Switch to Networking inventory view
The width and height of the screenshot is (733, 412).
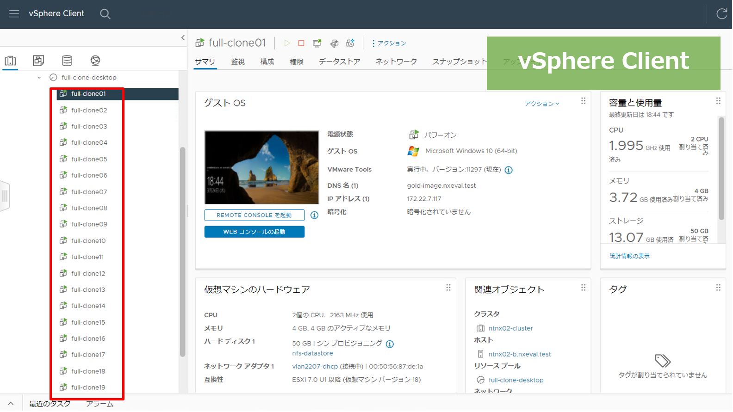95,61
